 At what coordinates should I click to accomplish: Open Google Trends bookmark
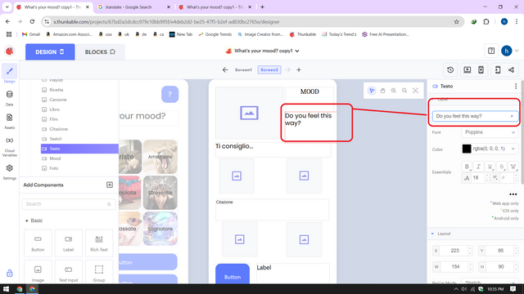[215, 34]
